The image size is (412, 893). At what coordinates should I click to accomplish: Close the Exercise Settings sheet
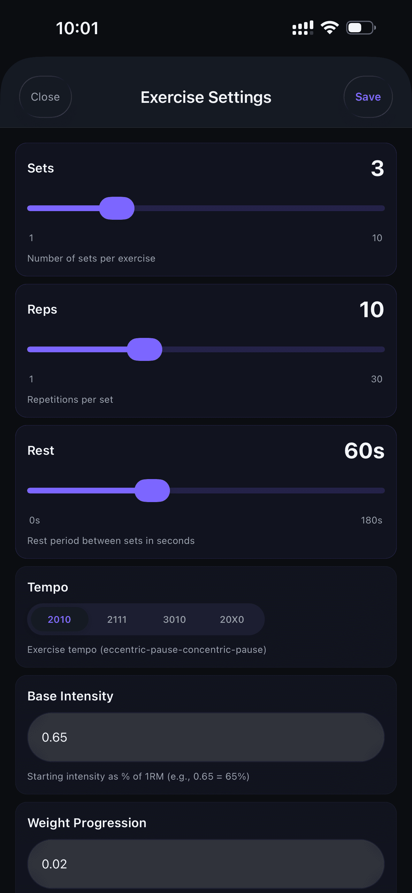[45, 97]
